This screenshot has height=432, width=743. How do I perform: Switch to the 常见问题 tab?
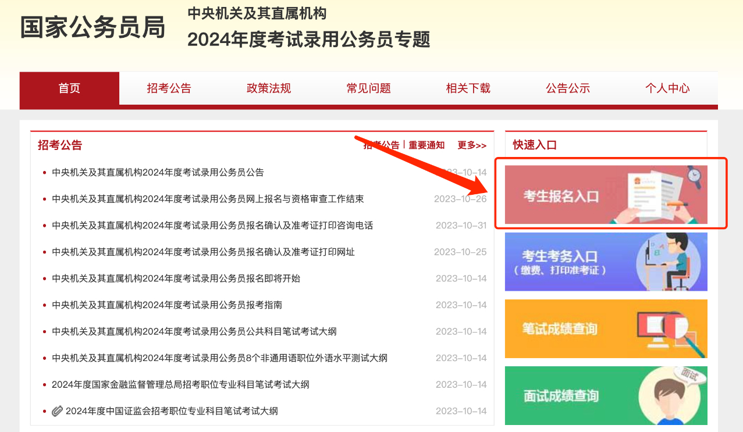coord(368,88)
